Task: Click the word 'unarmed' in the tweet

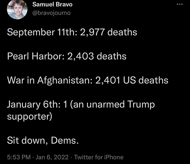Action: coord(105,104)
